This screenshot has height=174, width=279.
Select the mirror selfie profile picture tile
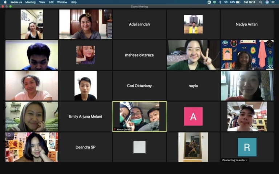pos(193,147)
